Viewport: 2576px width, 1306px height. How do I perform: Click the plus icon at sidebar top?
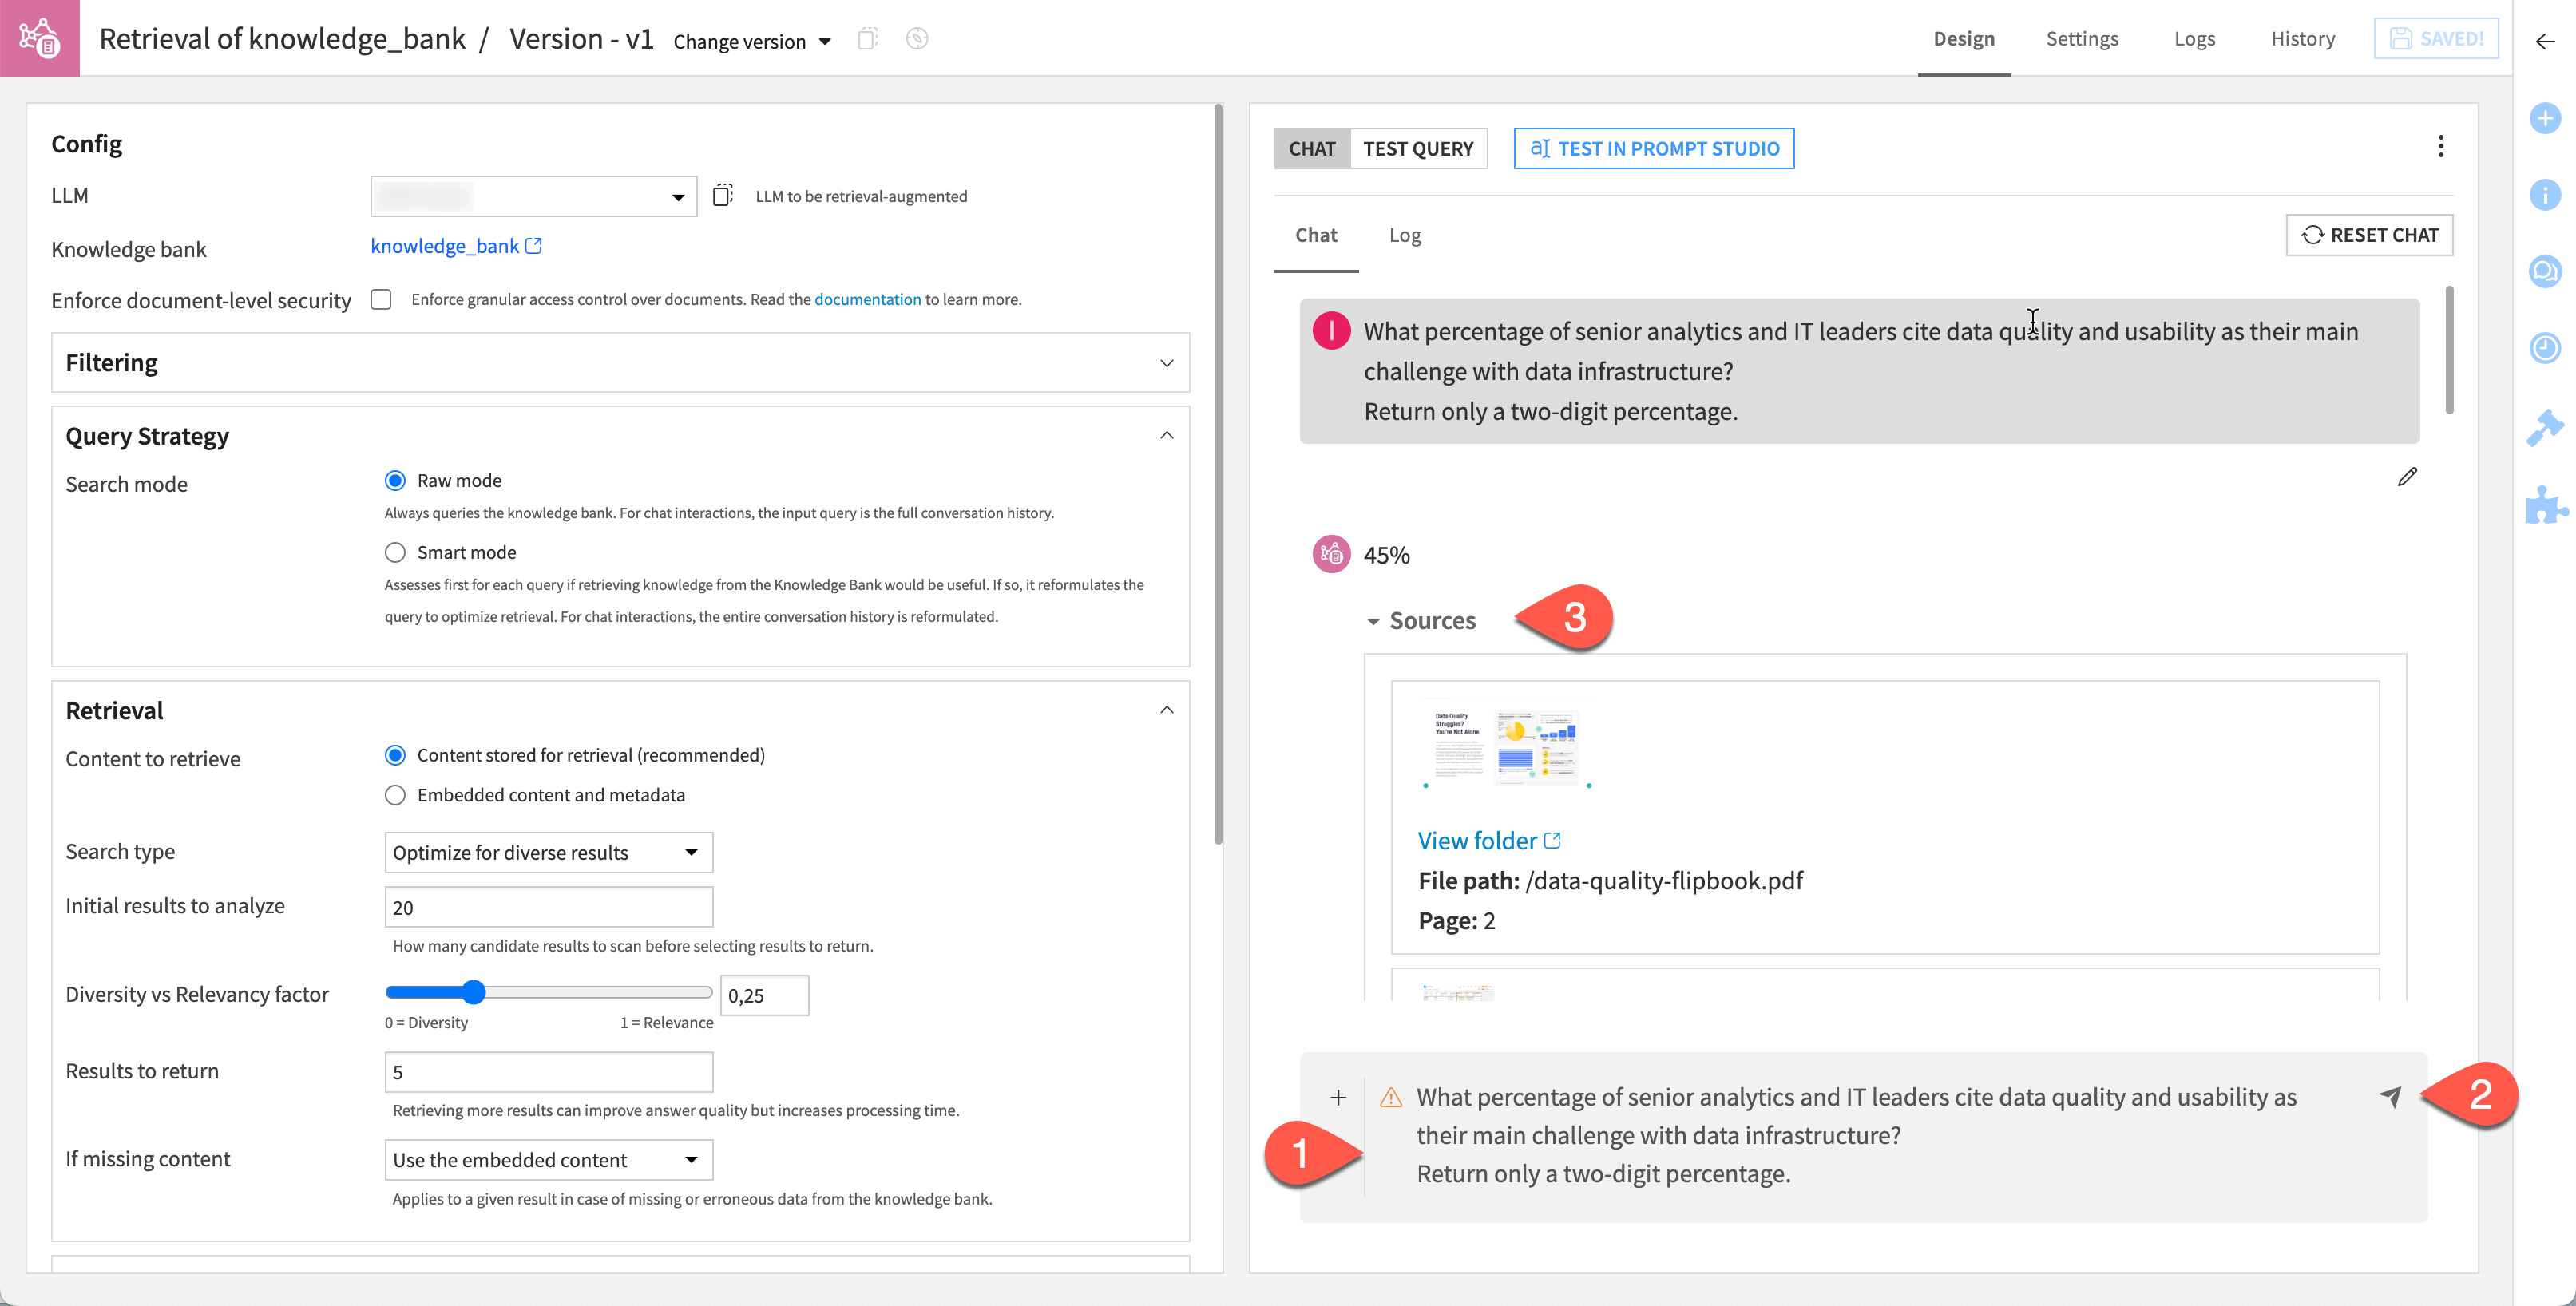point(2545,118)
